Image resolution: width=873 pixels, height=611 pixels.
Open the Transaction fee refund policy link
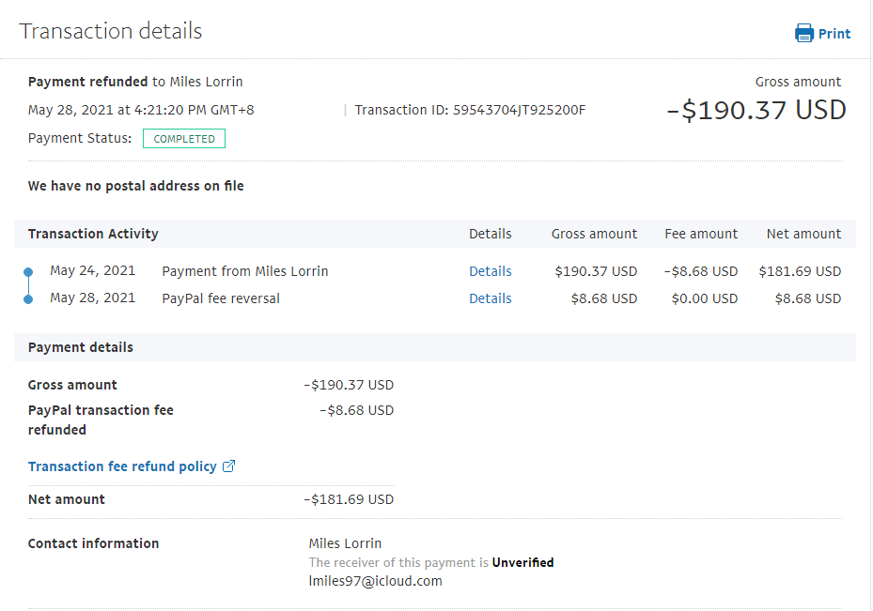click(122, 466)
